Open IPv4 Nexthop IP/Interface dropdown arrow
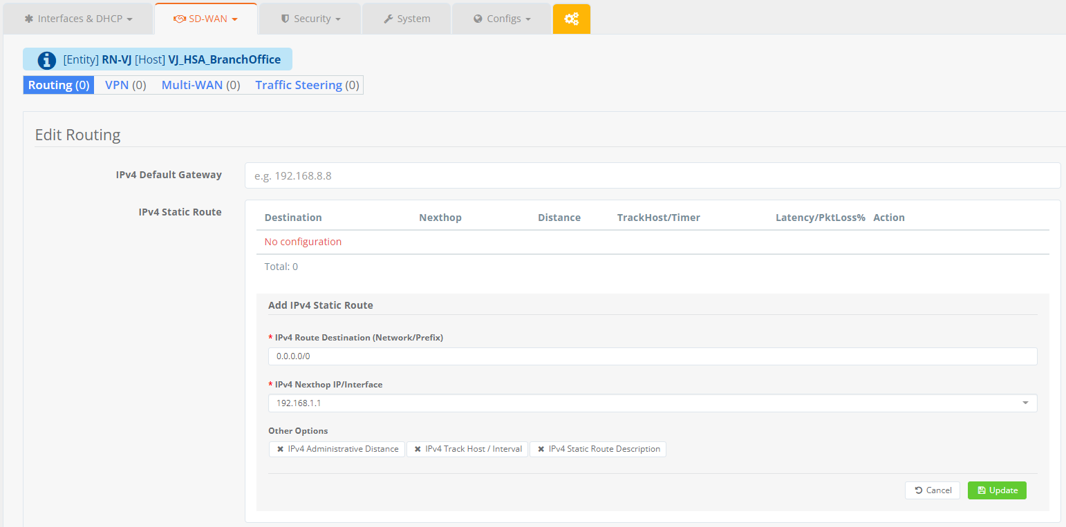This screenshot has width=1066, height=527. click(1025, 403)
